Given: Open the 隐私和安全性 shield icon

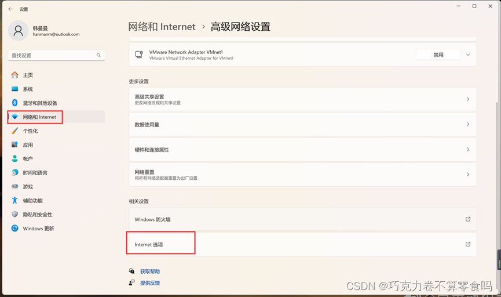Looking at the screenshot, I should [x=14, y=214].
